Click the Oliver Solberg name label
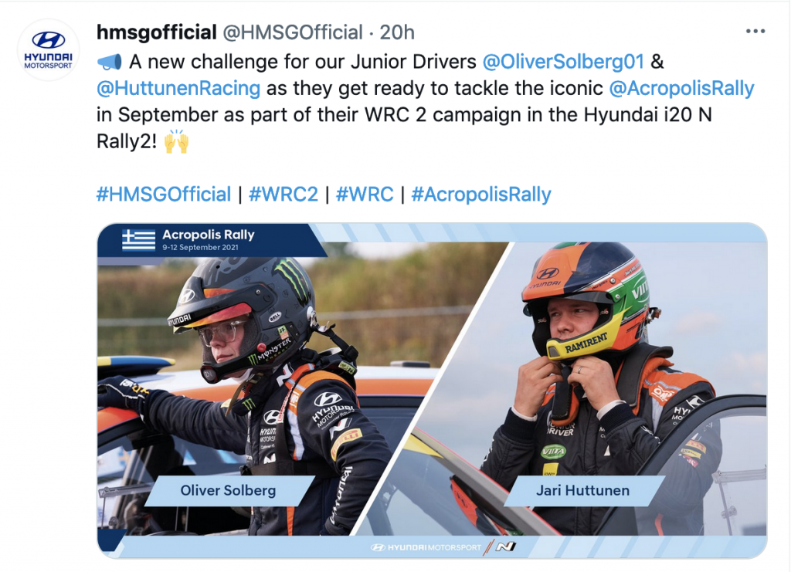This screenshot has height=572, width=791. [228, 490]
